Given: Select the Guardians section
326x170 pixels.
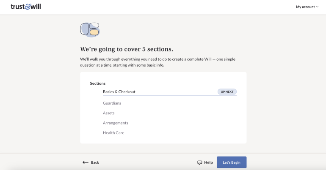Looking at the screenshot, I should coord(112,103).
